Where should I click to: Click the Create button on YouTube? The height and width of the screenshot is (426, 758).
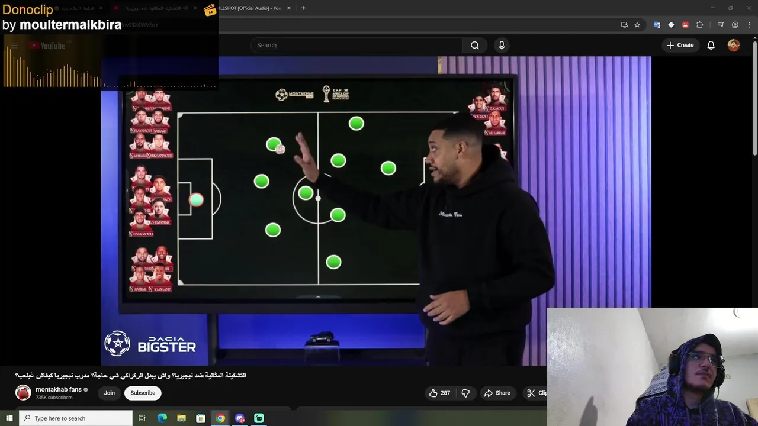680,45
